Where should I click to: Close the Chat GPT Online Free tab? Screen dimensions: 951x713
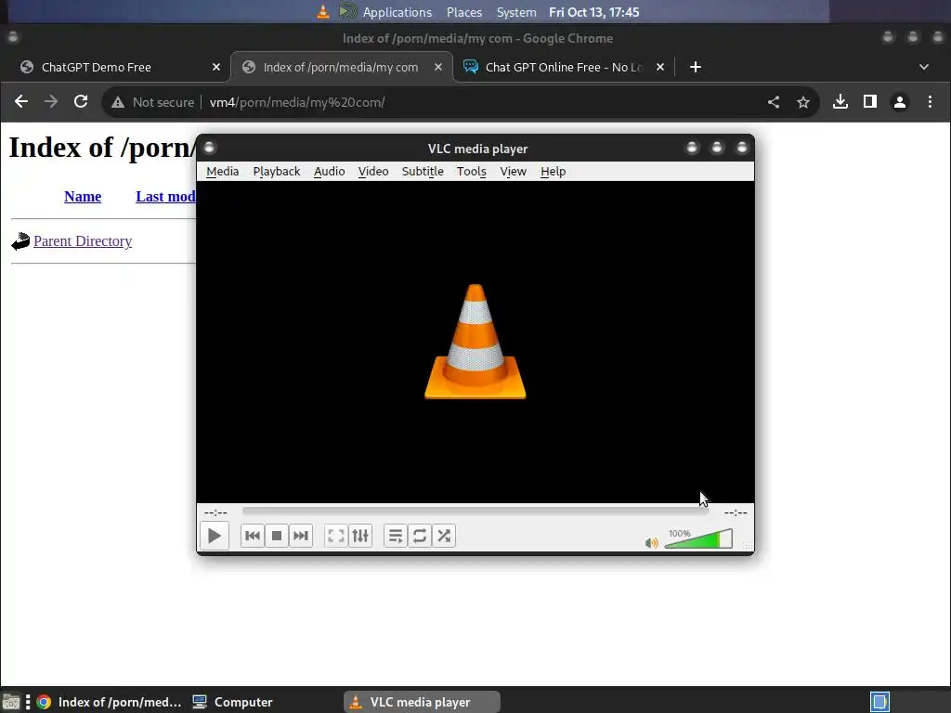[x=660, y=67]
